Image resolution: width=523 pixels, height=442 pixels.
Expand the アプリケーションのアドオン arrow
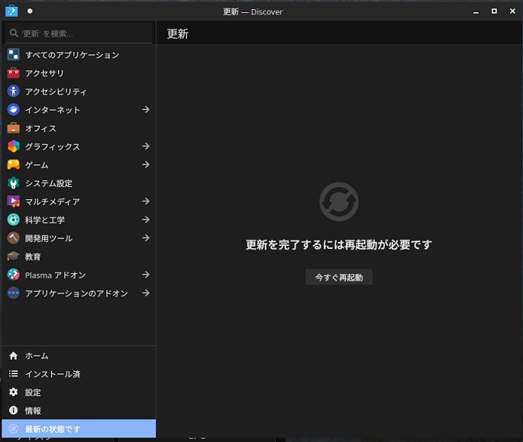coord(146,293)
